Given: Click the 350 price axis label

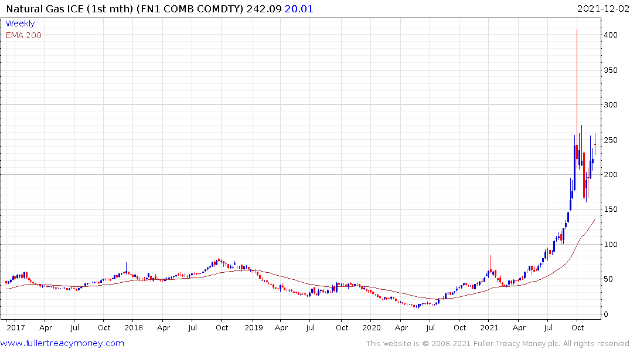Looking at the screenshot, I should point(611,70).
